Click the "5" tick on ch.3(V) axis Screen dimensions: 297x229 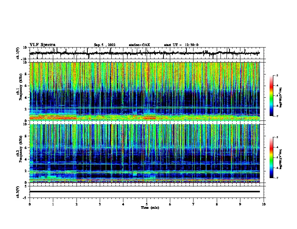26,186
